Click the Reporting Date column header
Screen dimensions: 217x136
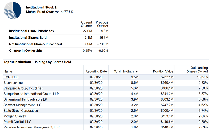96,71
